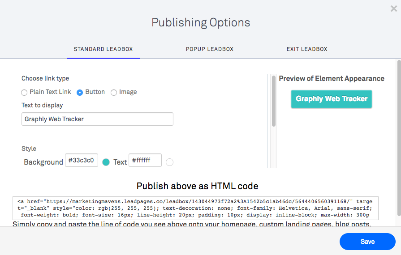
Task: Choose the Image link type radio
Action: point(114,93)
